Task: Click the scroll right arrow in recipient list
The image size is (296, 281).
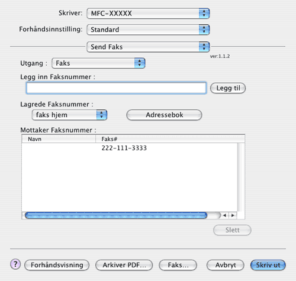Action: [x=233, y=215]
